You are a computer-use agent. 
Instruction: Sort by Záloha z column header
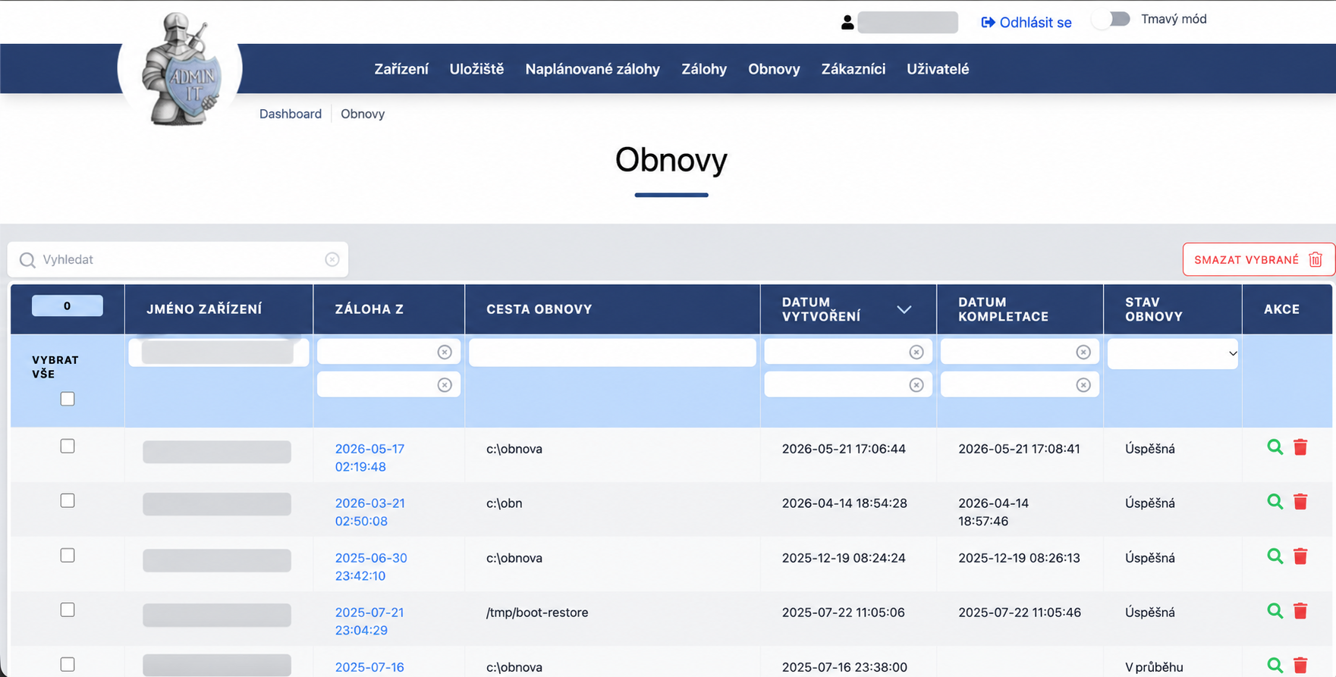pyautogui.click(x=369, y=309)
